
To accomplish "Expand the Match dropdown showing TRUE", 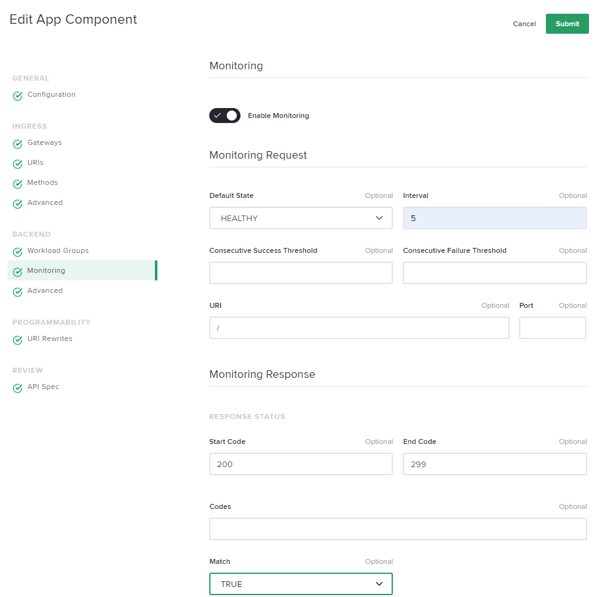I will (300, 584).
